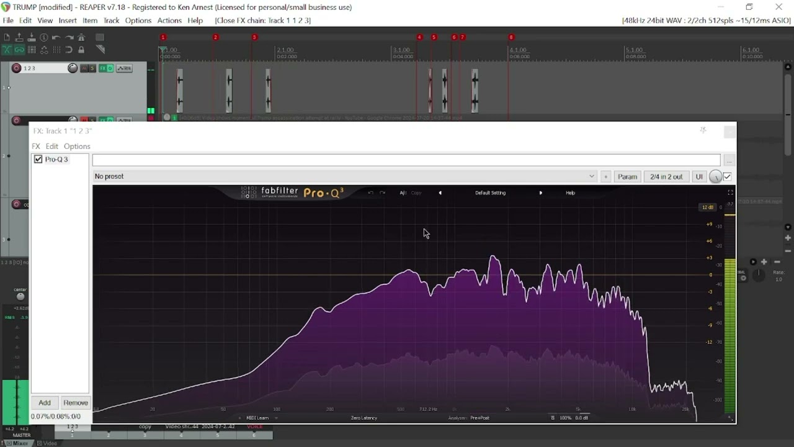Open the No preset dropdown

coord(344,176)
